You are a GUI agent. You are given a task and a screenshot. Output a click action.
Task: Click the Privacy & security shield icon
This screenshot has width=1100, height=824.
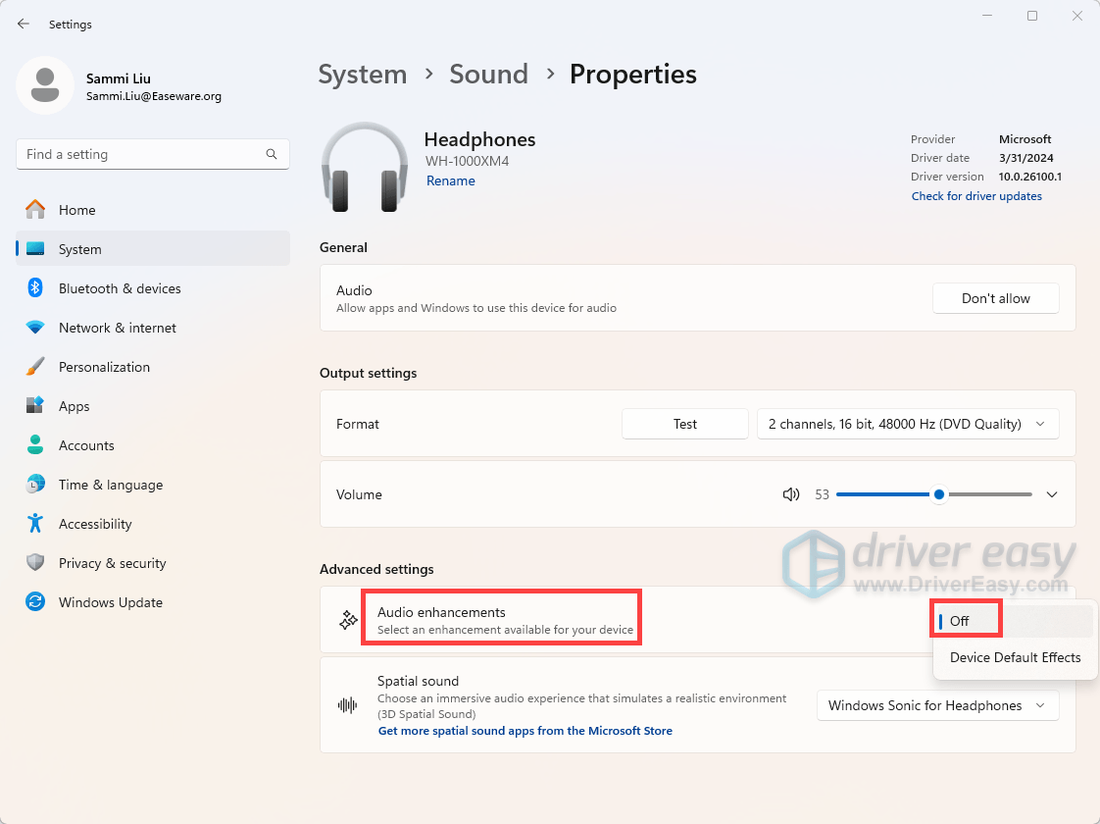click(x=35, y=563)
